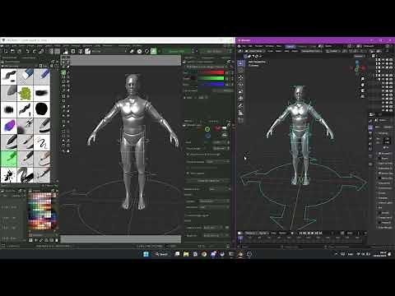Open the Edit menu in Krita
Viewport: 395px width, 296px height.
(14, 46)
